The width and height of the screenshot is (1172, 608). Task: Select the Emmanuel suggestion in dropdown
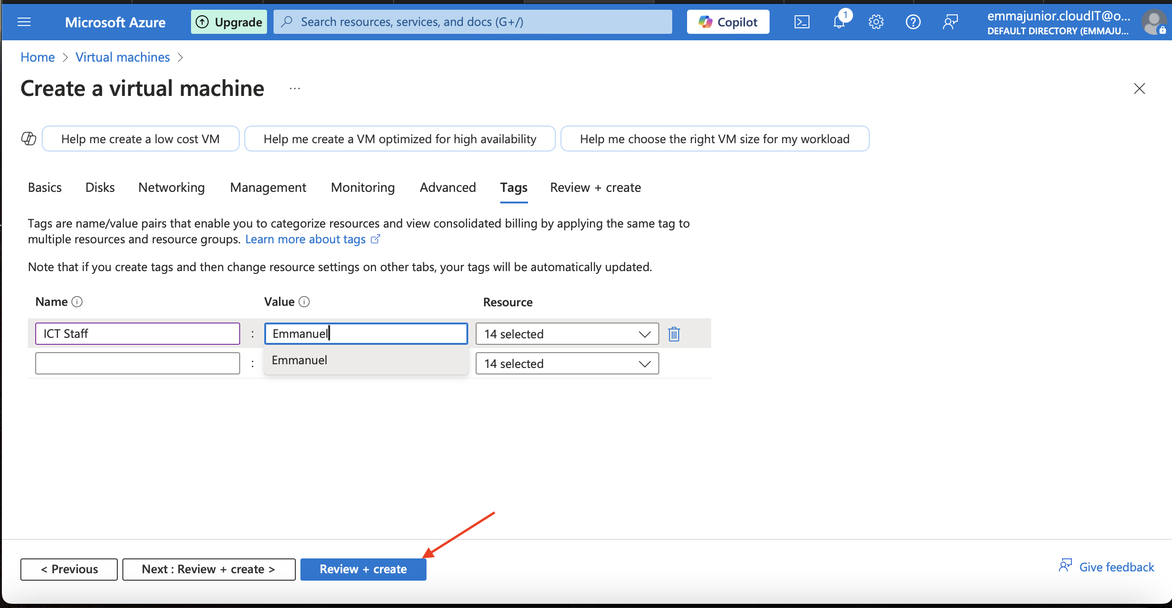point(366,360)
